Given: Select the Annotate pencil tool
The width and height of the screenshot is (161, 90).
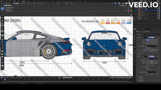Looking at the screenshot, I should pos(2,27).
